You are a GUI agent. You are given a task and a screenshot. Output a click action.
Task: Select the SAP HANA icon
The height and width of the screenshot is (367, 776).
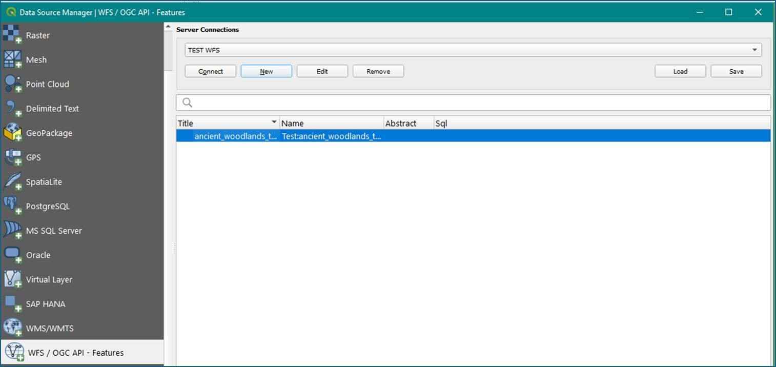coord(12,304)
